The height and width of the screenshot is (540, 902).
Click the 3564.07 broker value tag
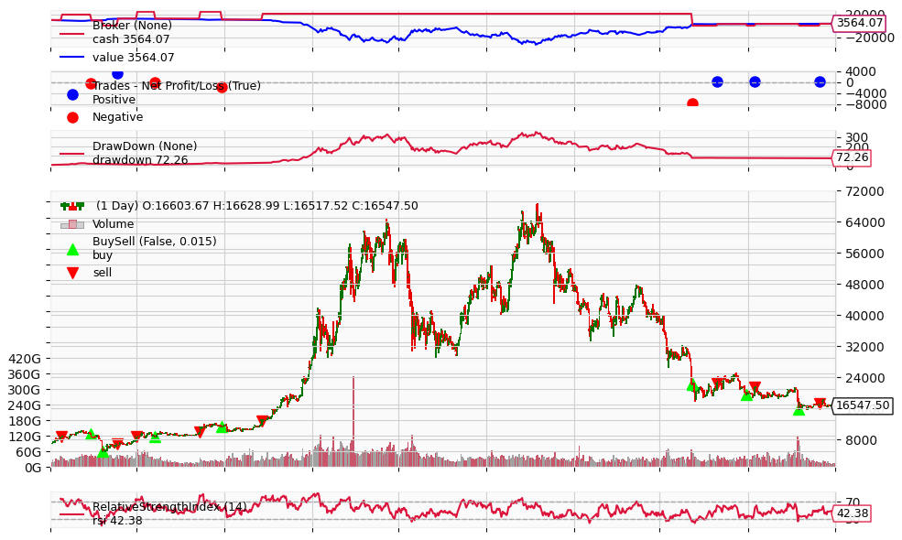[859, 23]
